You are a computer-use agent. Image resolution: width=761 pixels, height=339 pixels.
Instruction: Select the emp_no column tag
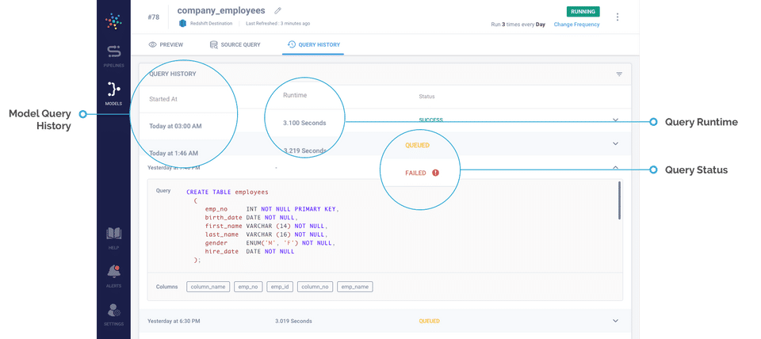248,287
